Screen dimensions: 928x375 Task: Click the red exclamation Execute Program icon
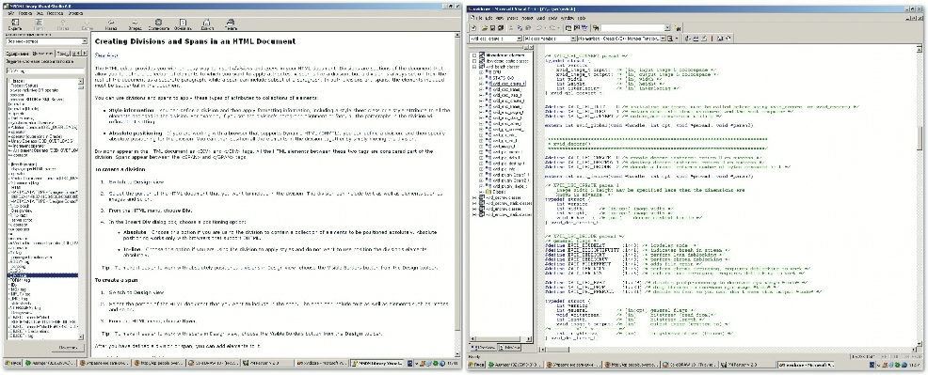coord(711,39)
